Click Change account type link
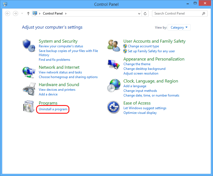Image resolution: width=213 pixels, height=176 pixels. click(143, 46)
